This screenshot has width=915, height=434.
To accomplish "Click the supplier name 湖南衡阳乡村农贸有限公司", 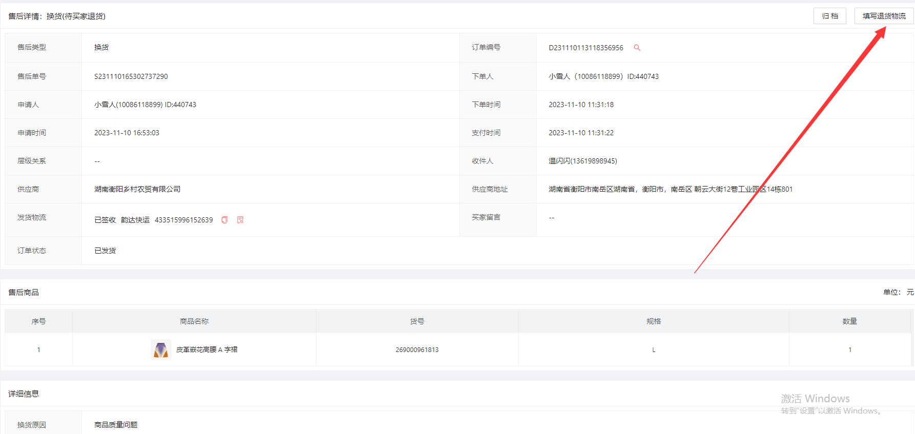I will pos(137,189).
